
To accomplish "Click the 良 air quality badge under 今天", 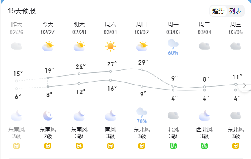I will (x=48, y=146).
